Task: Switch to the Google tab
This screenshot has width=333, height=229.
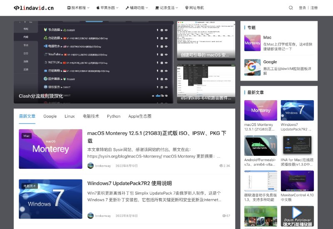Action: click(50, 116)
